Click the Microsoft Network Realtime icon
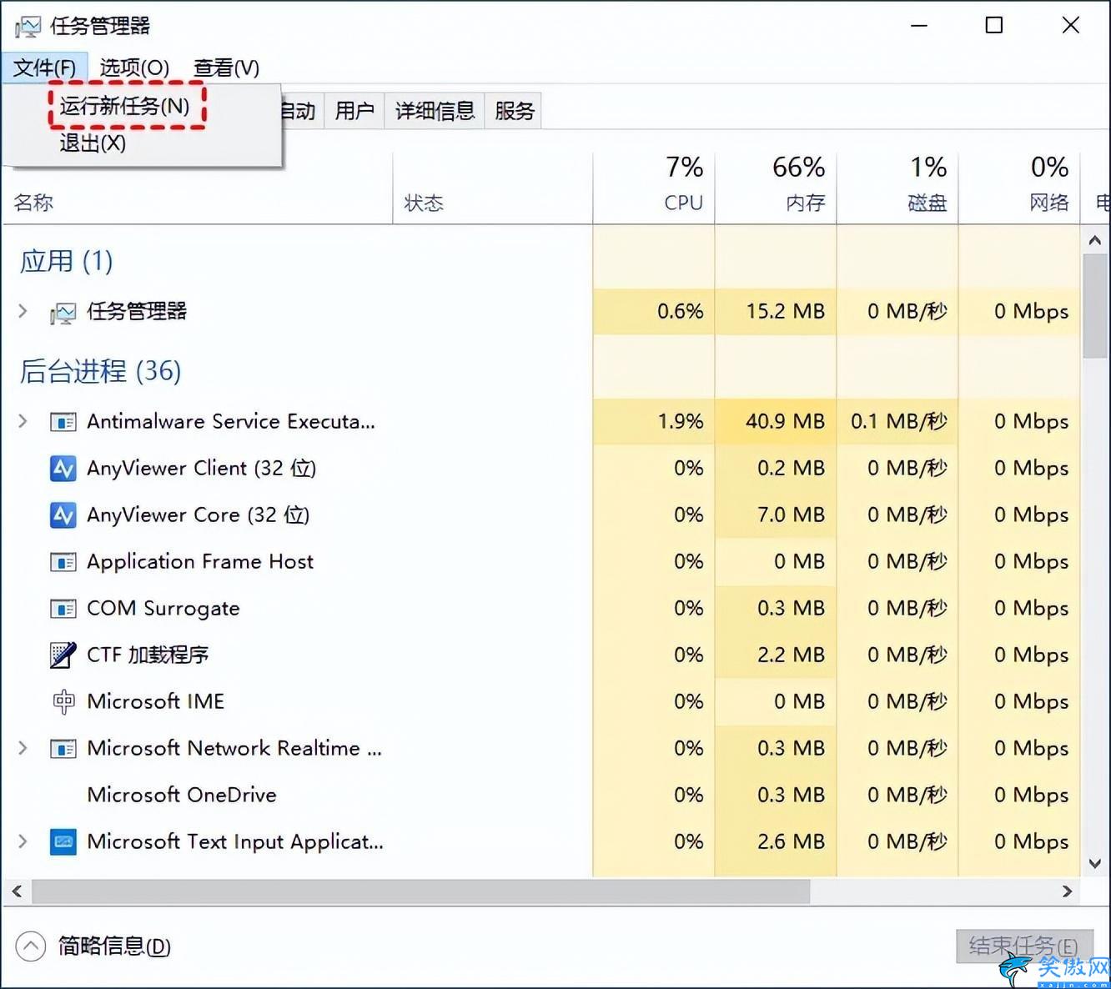 [x=63, y=749]
